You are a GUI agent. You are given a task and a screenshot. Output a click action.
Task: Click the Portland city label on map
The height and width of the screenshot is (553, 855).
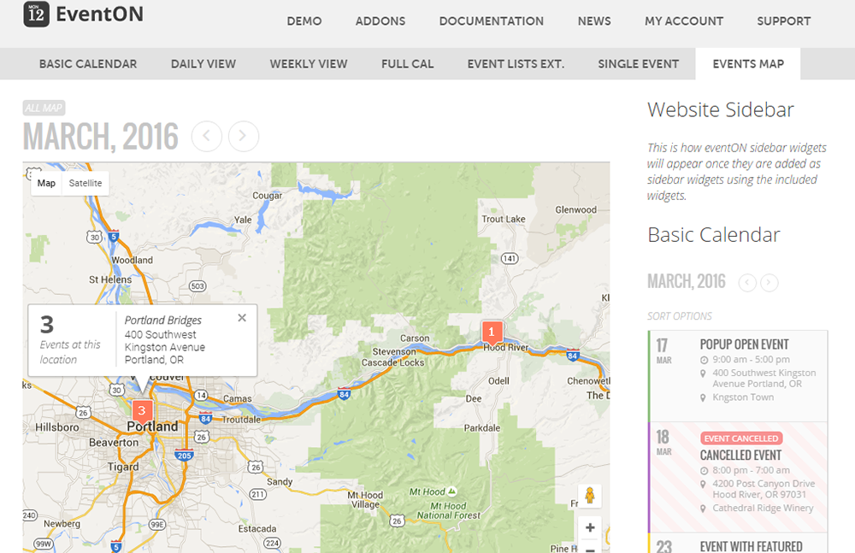click(x=152, y=427)
